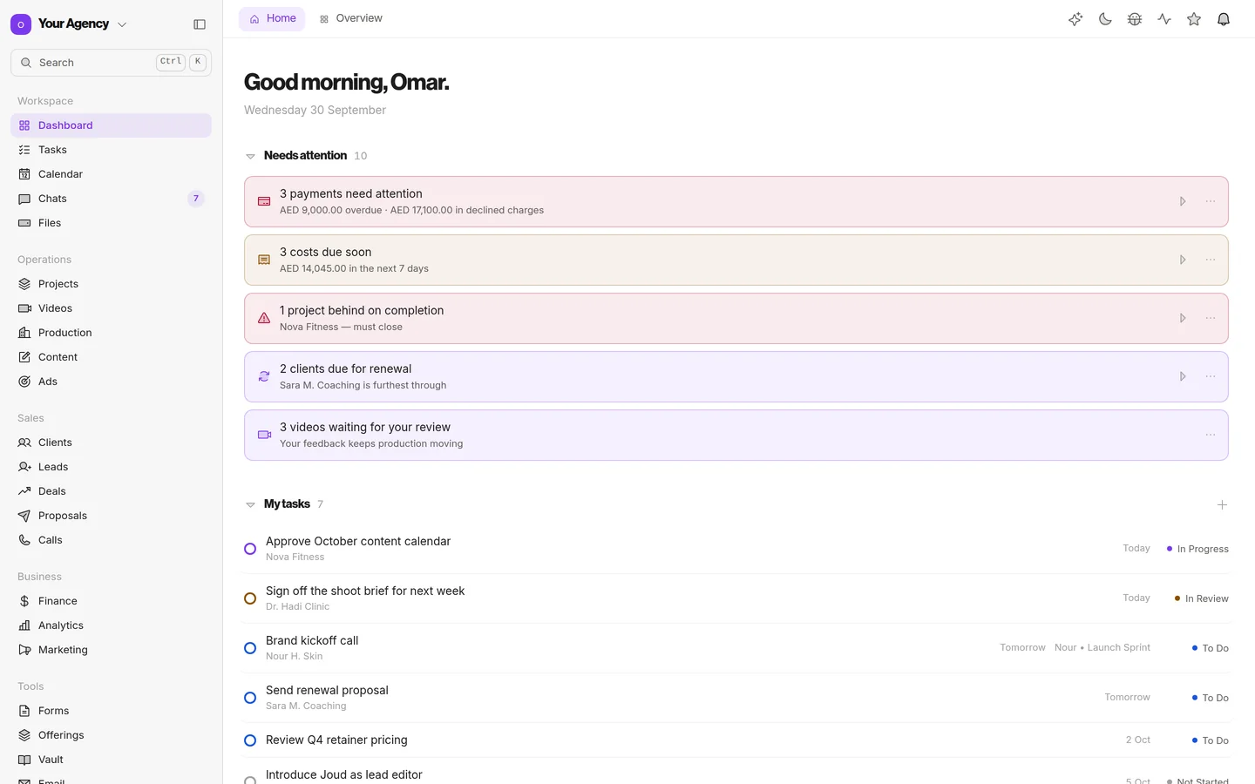Click the camera icon on videos review alert
This screenshot has width=1255, height=784.
point(264,436)
